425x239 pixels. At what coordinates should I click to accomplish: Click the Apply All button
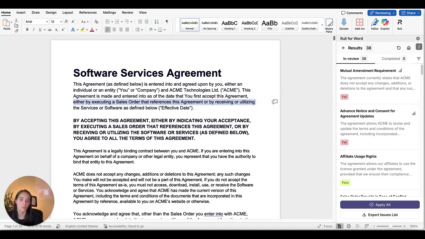click(380, 205)
